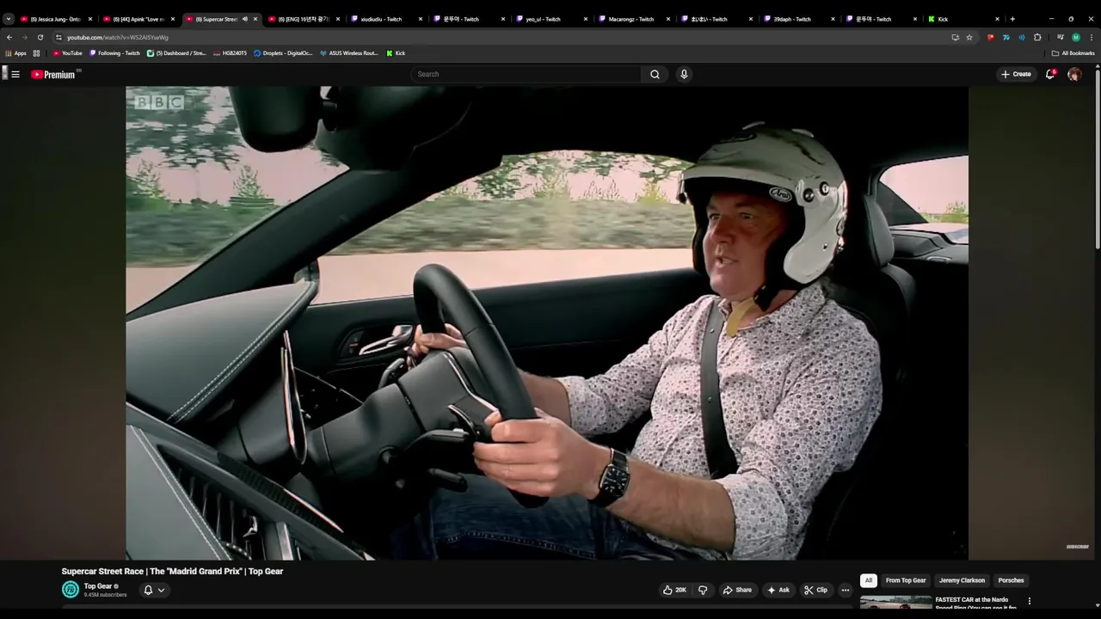The width and height of the screenshot is (1101, 619).
Task: Click the YouTube search input field
Action: point(526,74)
